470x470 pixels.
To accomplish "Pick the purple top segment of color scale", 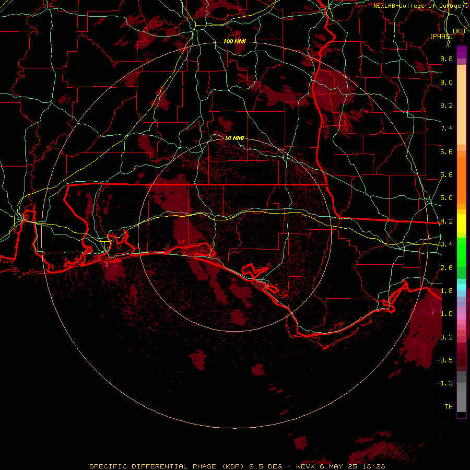I will coord(461,53).
